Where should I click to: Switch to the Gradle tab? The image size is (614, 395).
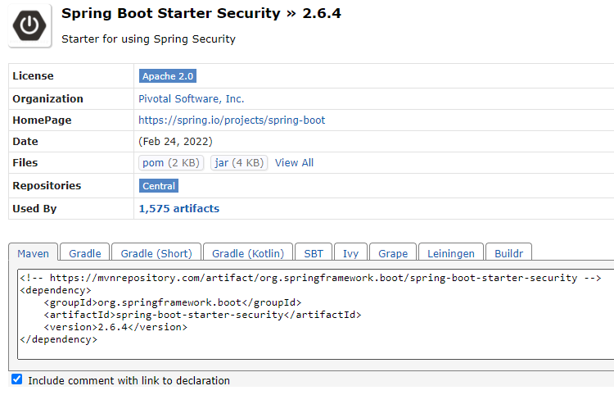click(x=85, y=253)
